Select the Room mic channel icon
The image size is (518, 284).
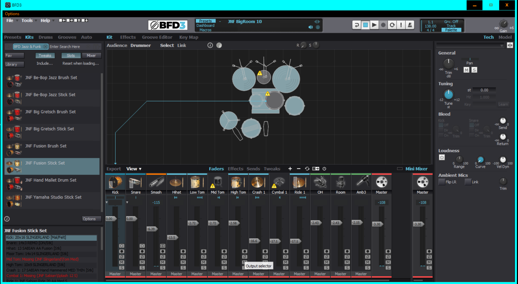341,182
